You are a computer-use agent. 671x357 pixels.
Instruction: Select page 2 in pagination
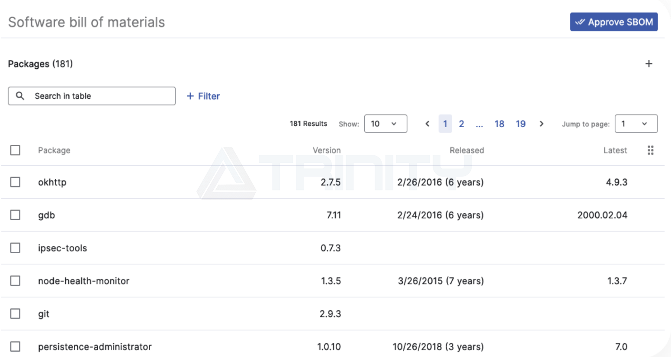pos(462,124)
